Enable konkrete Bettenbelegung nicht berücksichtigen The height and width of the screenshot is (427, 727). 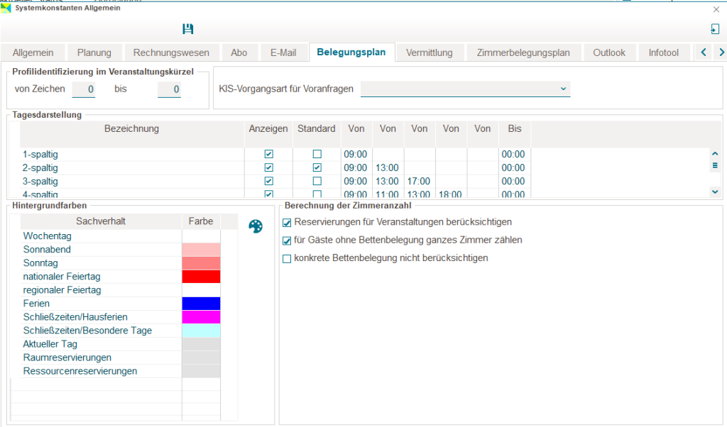tap(288, 259)
